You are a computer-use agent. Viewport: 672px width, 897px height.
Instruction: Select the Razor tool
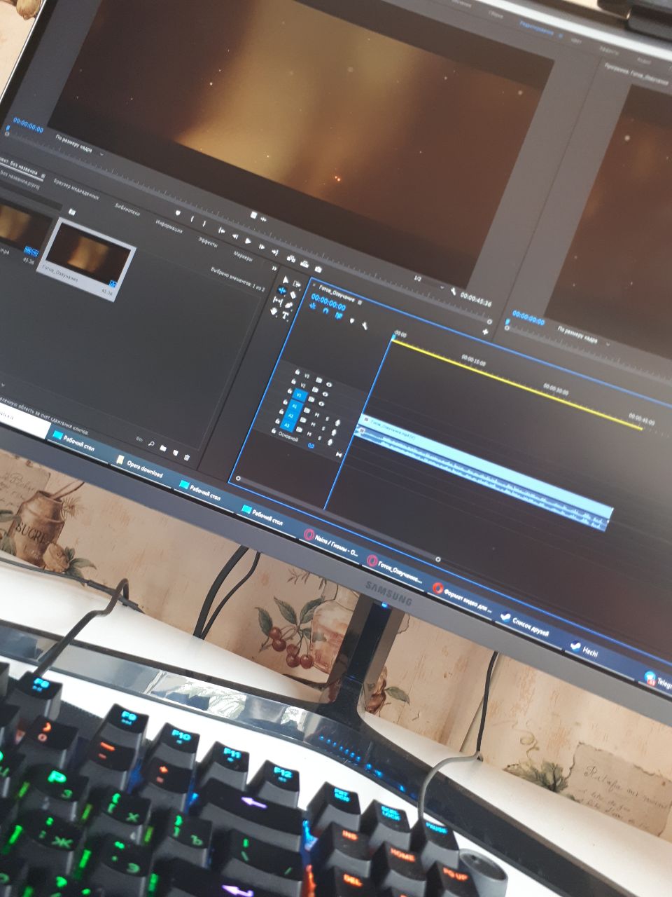(293, 295)
